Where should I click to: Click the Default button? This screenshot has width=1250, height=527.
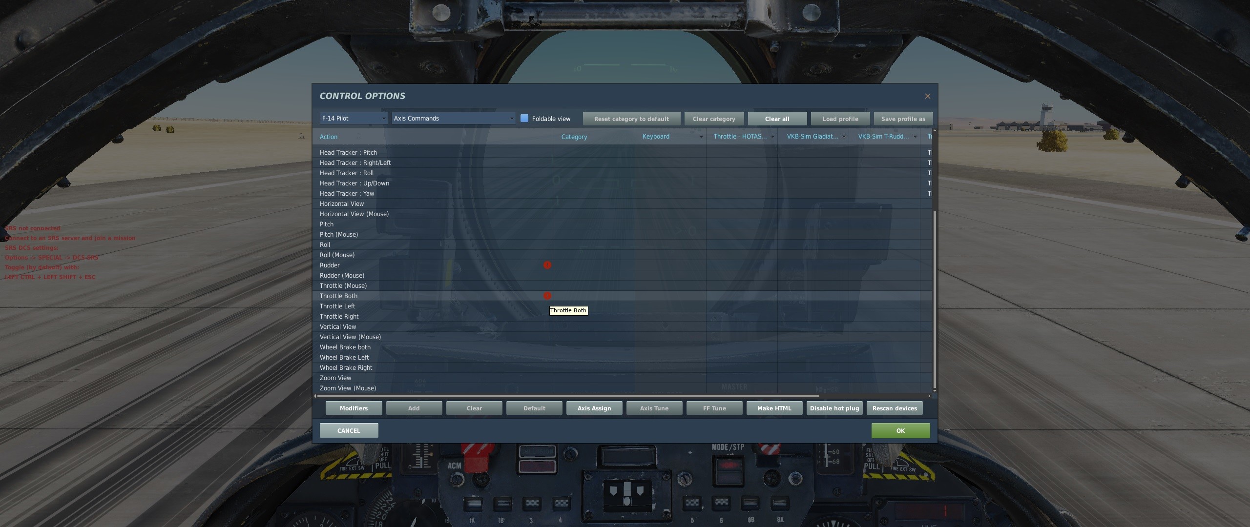(534, 408)
